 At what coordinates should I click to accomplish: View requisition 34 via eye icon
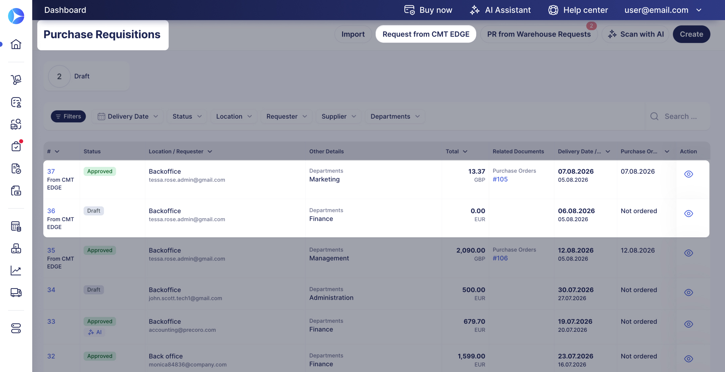[688, 293]
